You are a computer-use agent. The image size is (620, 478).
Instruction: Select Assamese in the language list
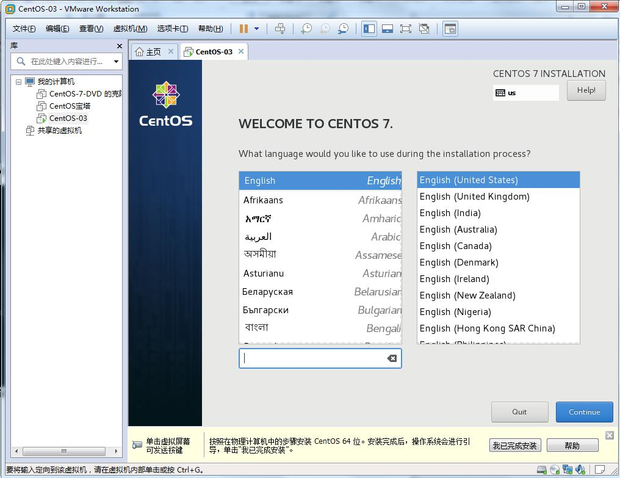[320, 255]
